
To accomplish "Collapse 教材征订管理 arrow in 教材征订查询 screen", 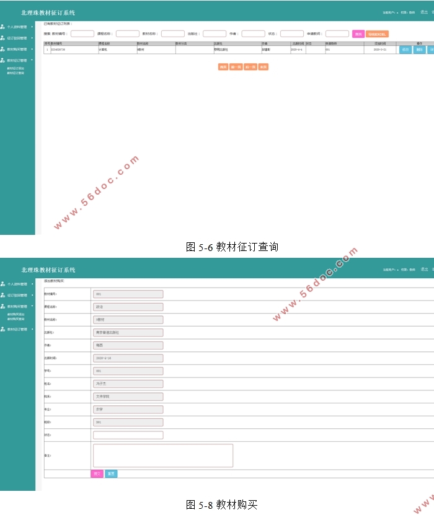I will (32, 60).
